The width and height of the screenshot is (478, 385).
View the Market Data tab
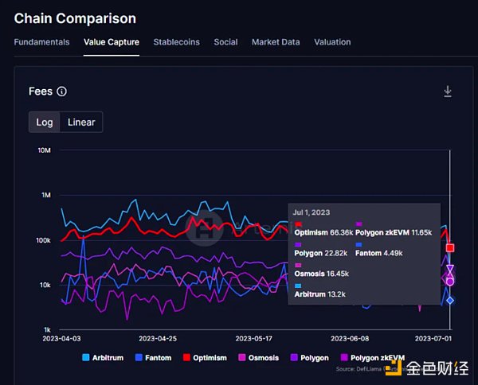pyautogui.click(x=276, y=42)
